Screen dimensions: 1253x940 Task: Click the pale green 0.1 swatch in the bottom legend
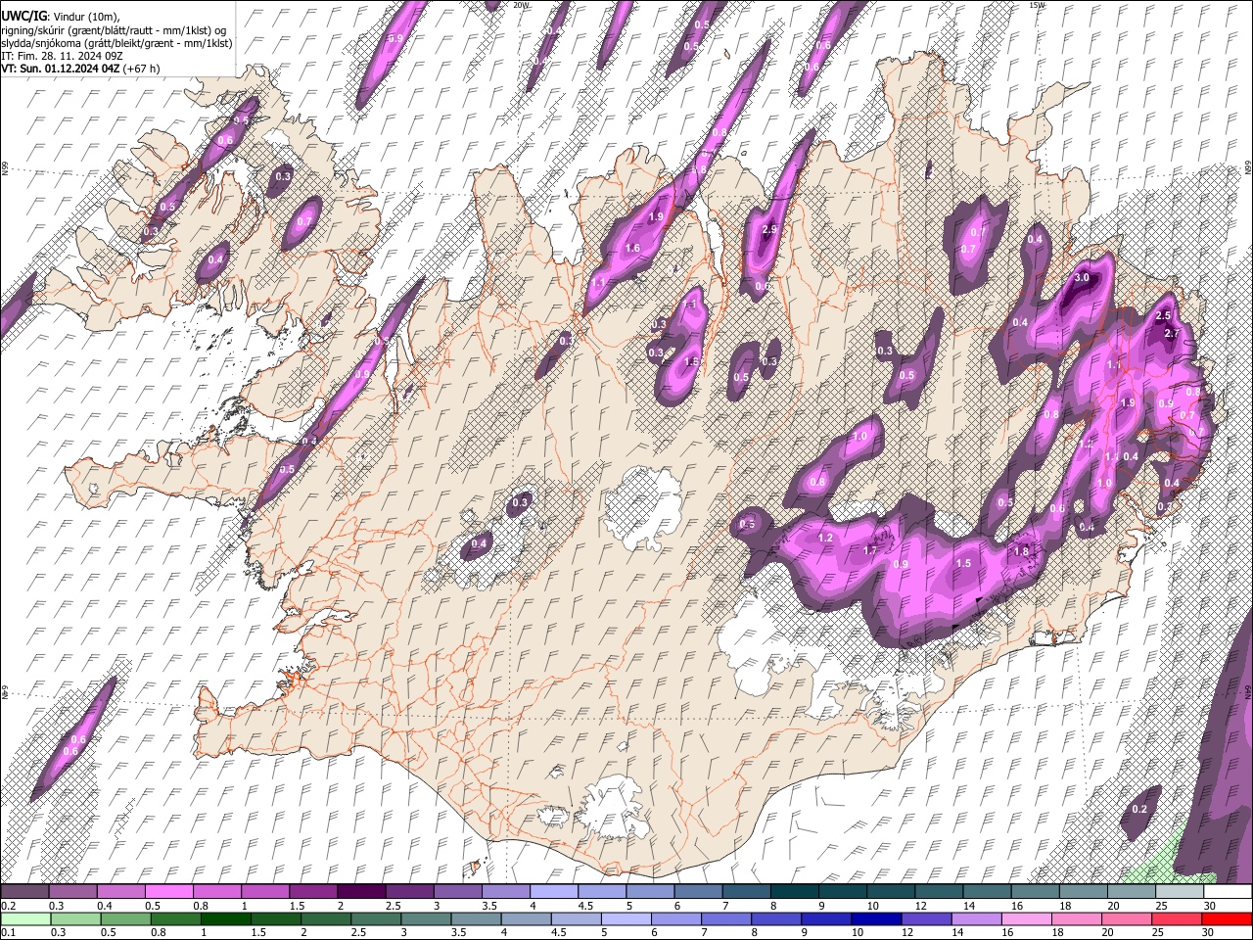24,918
